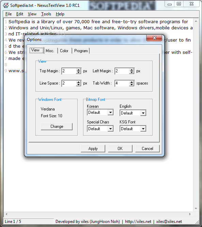Minimize the NexusTextView window
Screen dimensions: 202x227
(170, 4)
